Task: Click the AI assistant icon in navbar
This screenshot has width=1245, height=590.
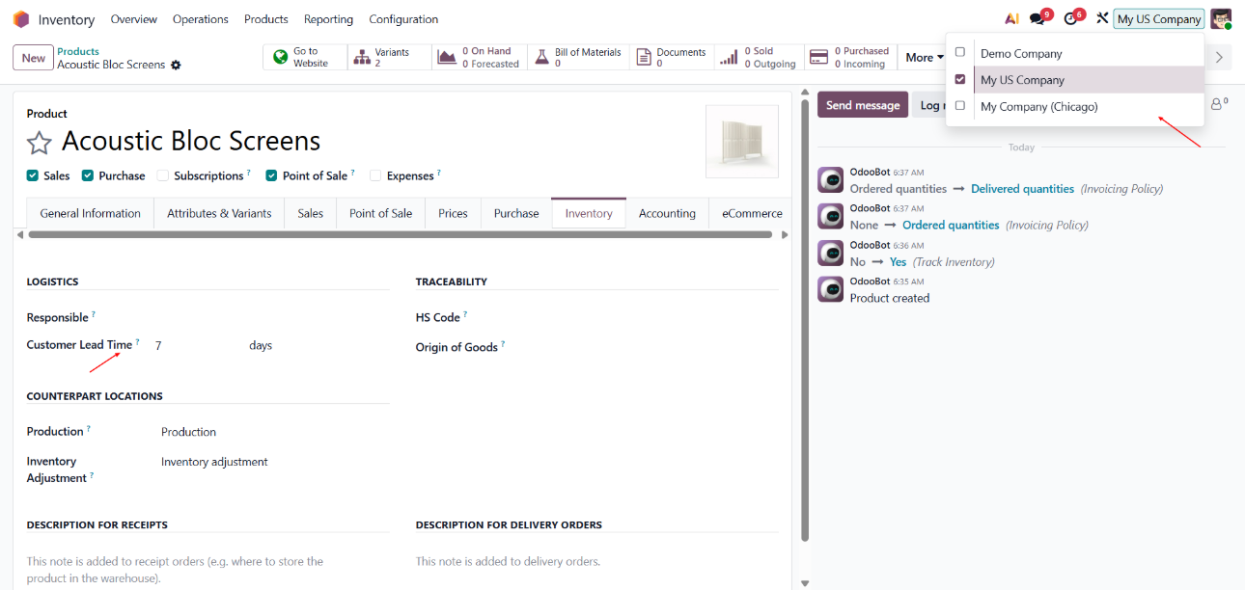Action: (1010, 18)
